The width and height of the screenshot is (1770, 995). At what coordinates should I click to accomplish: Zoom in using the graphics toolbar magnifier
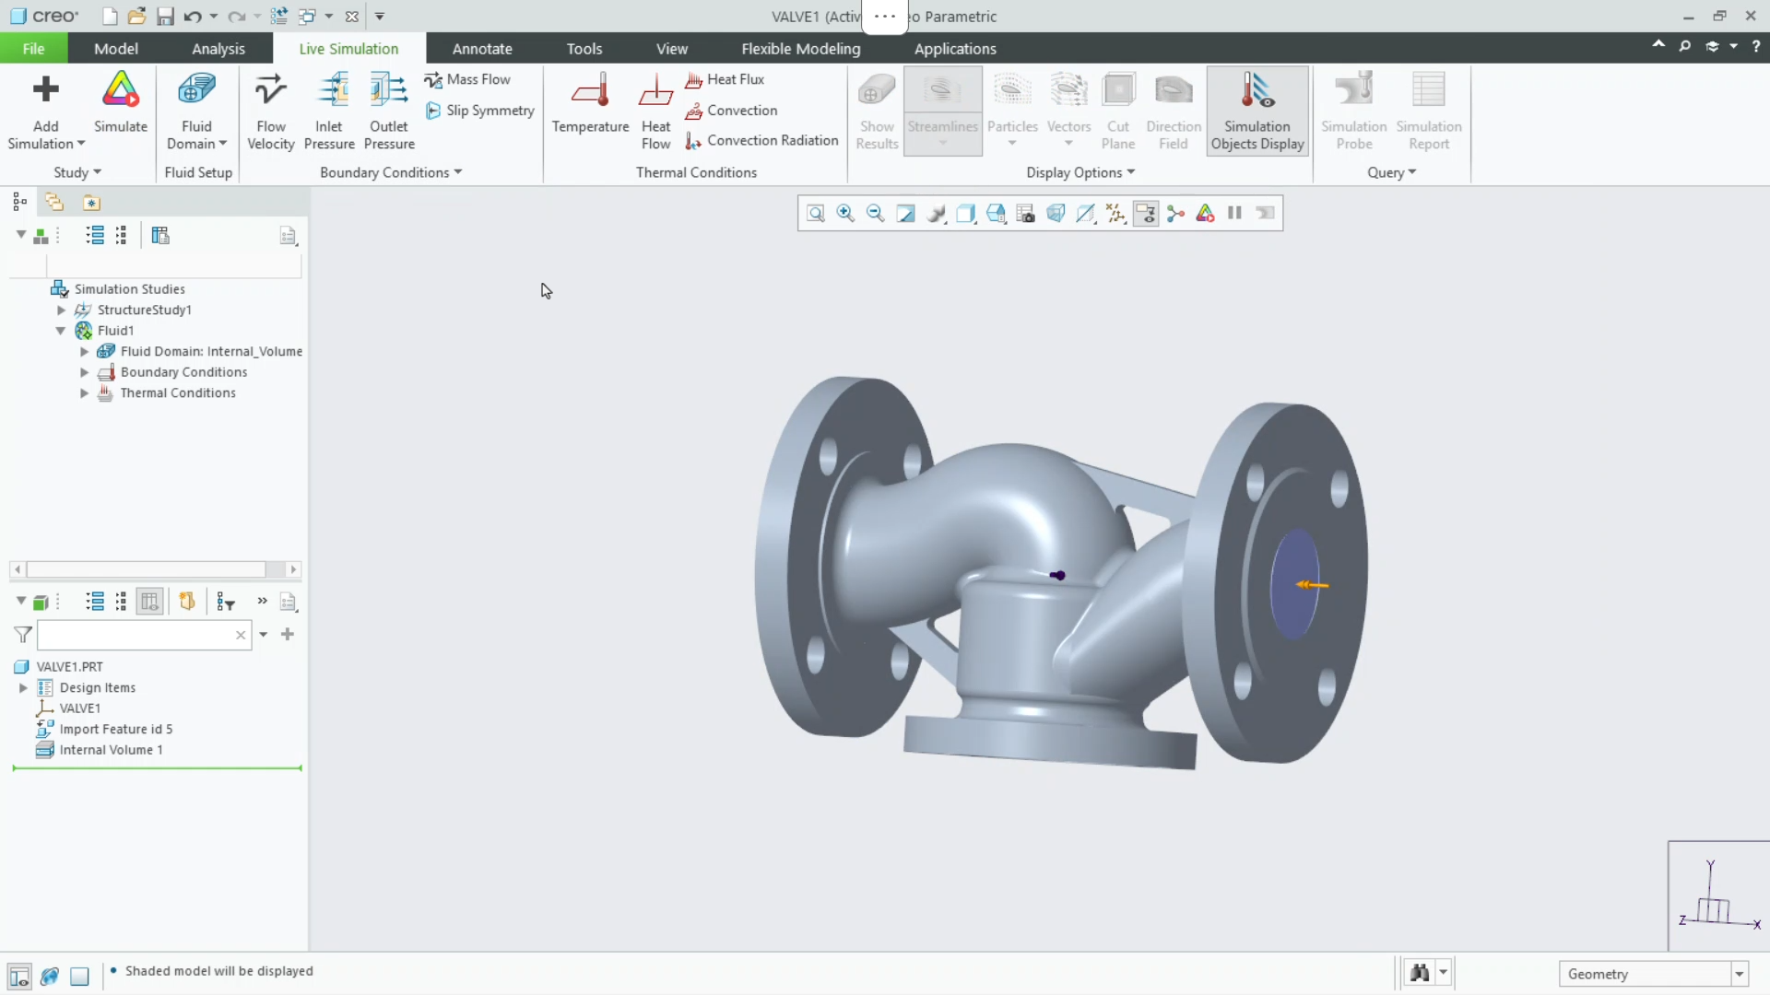click(845, 213)
